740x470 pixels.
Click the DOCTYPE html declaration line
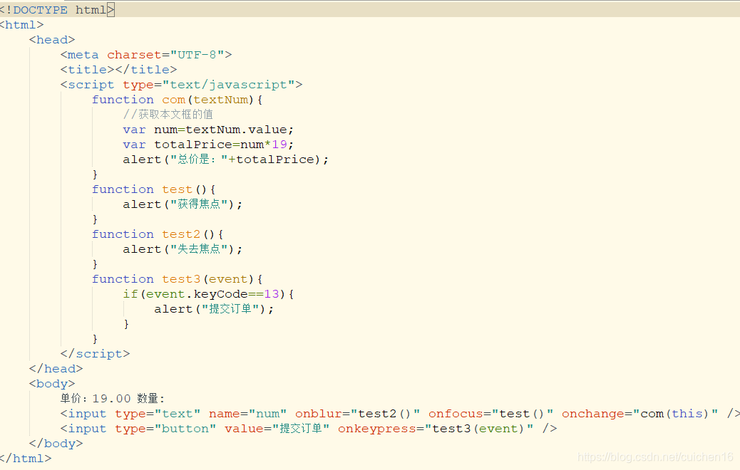point(57,10)
